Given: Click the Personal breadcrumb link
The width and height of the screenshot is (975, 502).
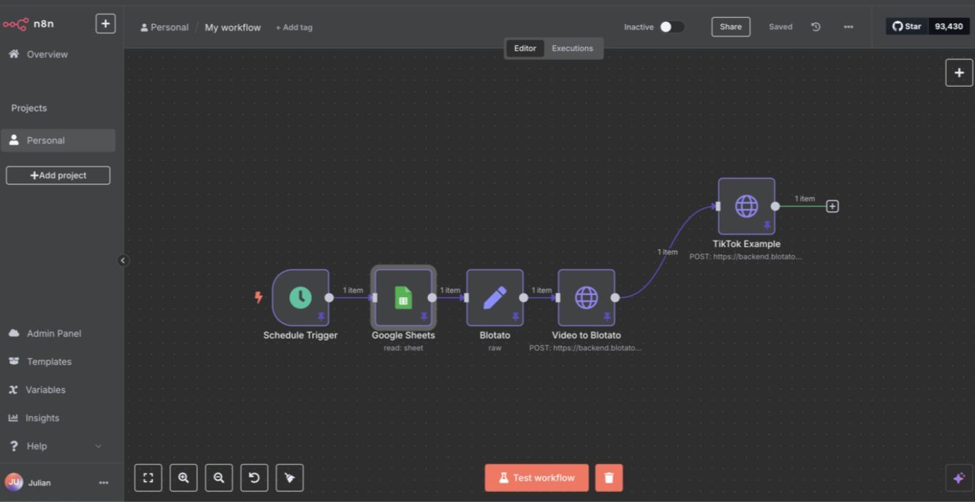Looking at the screenshot, I should point(164,27).
